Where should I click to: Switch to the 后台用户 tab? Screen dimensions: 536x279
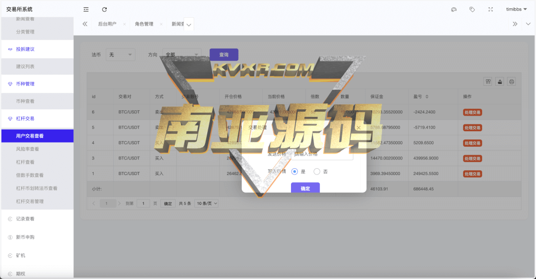click(107, 24)
